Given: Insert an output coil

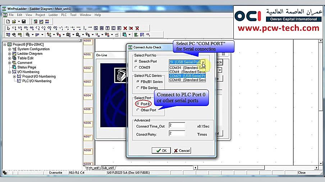Looking at the screenshot, I should (37, 28).
